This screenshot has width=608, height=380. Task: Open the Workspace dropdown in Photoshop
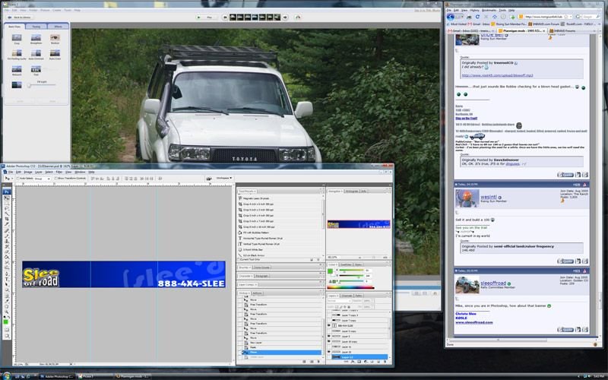(x=224, y=178)
